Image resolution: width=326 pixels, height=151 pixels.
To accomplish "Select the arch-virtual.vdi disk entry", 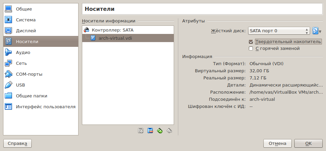I will [x=115, y=38].
